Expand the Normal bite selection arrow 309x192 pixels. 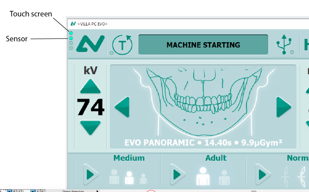[263, 175]
